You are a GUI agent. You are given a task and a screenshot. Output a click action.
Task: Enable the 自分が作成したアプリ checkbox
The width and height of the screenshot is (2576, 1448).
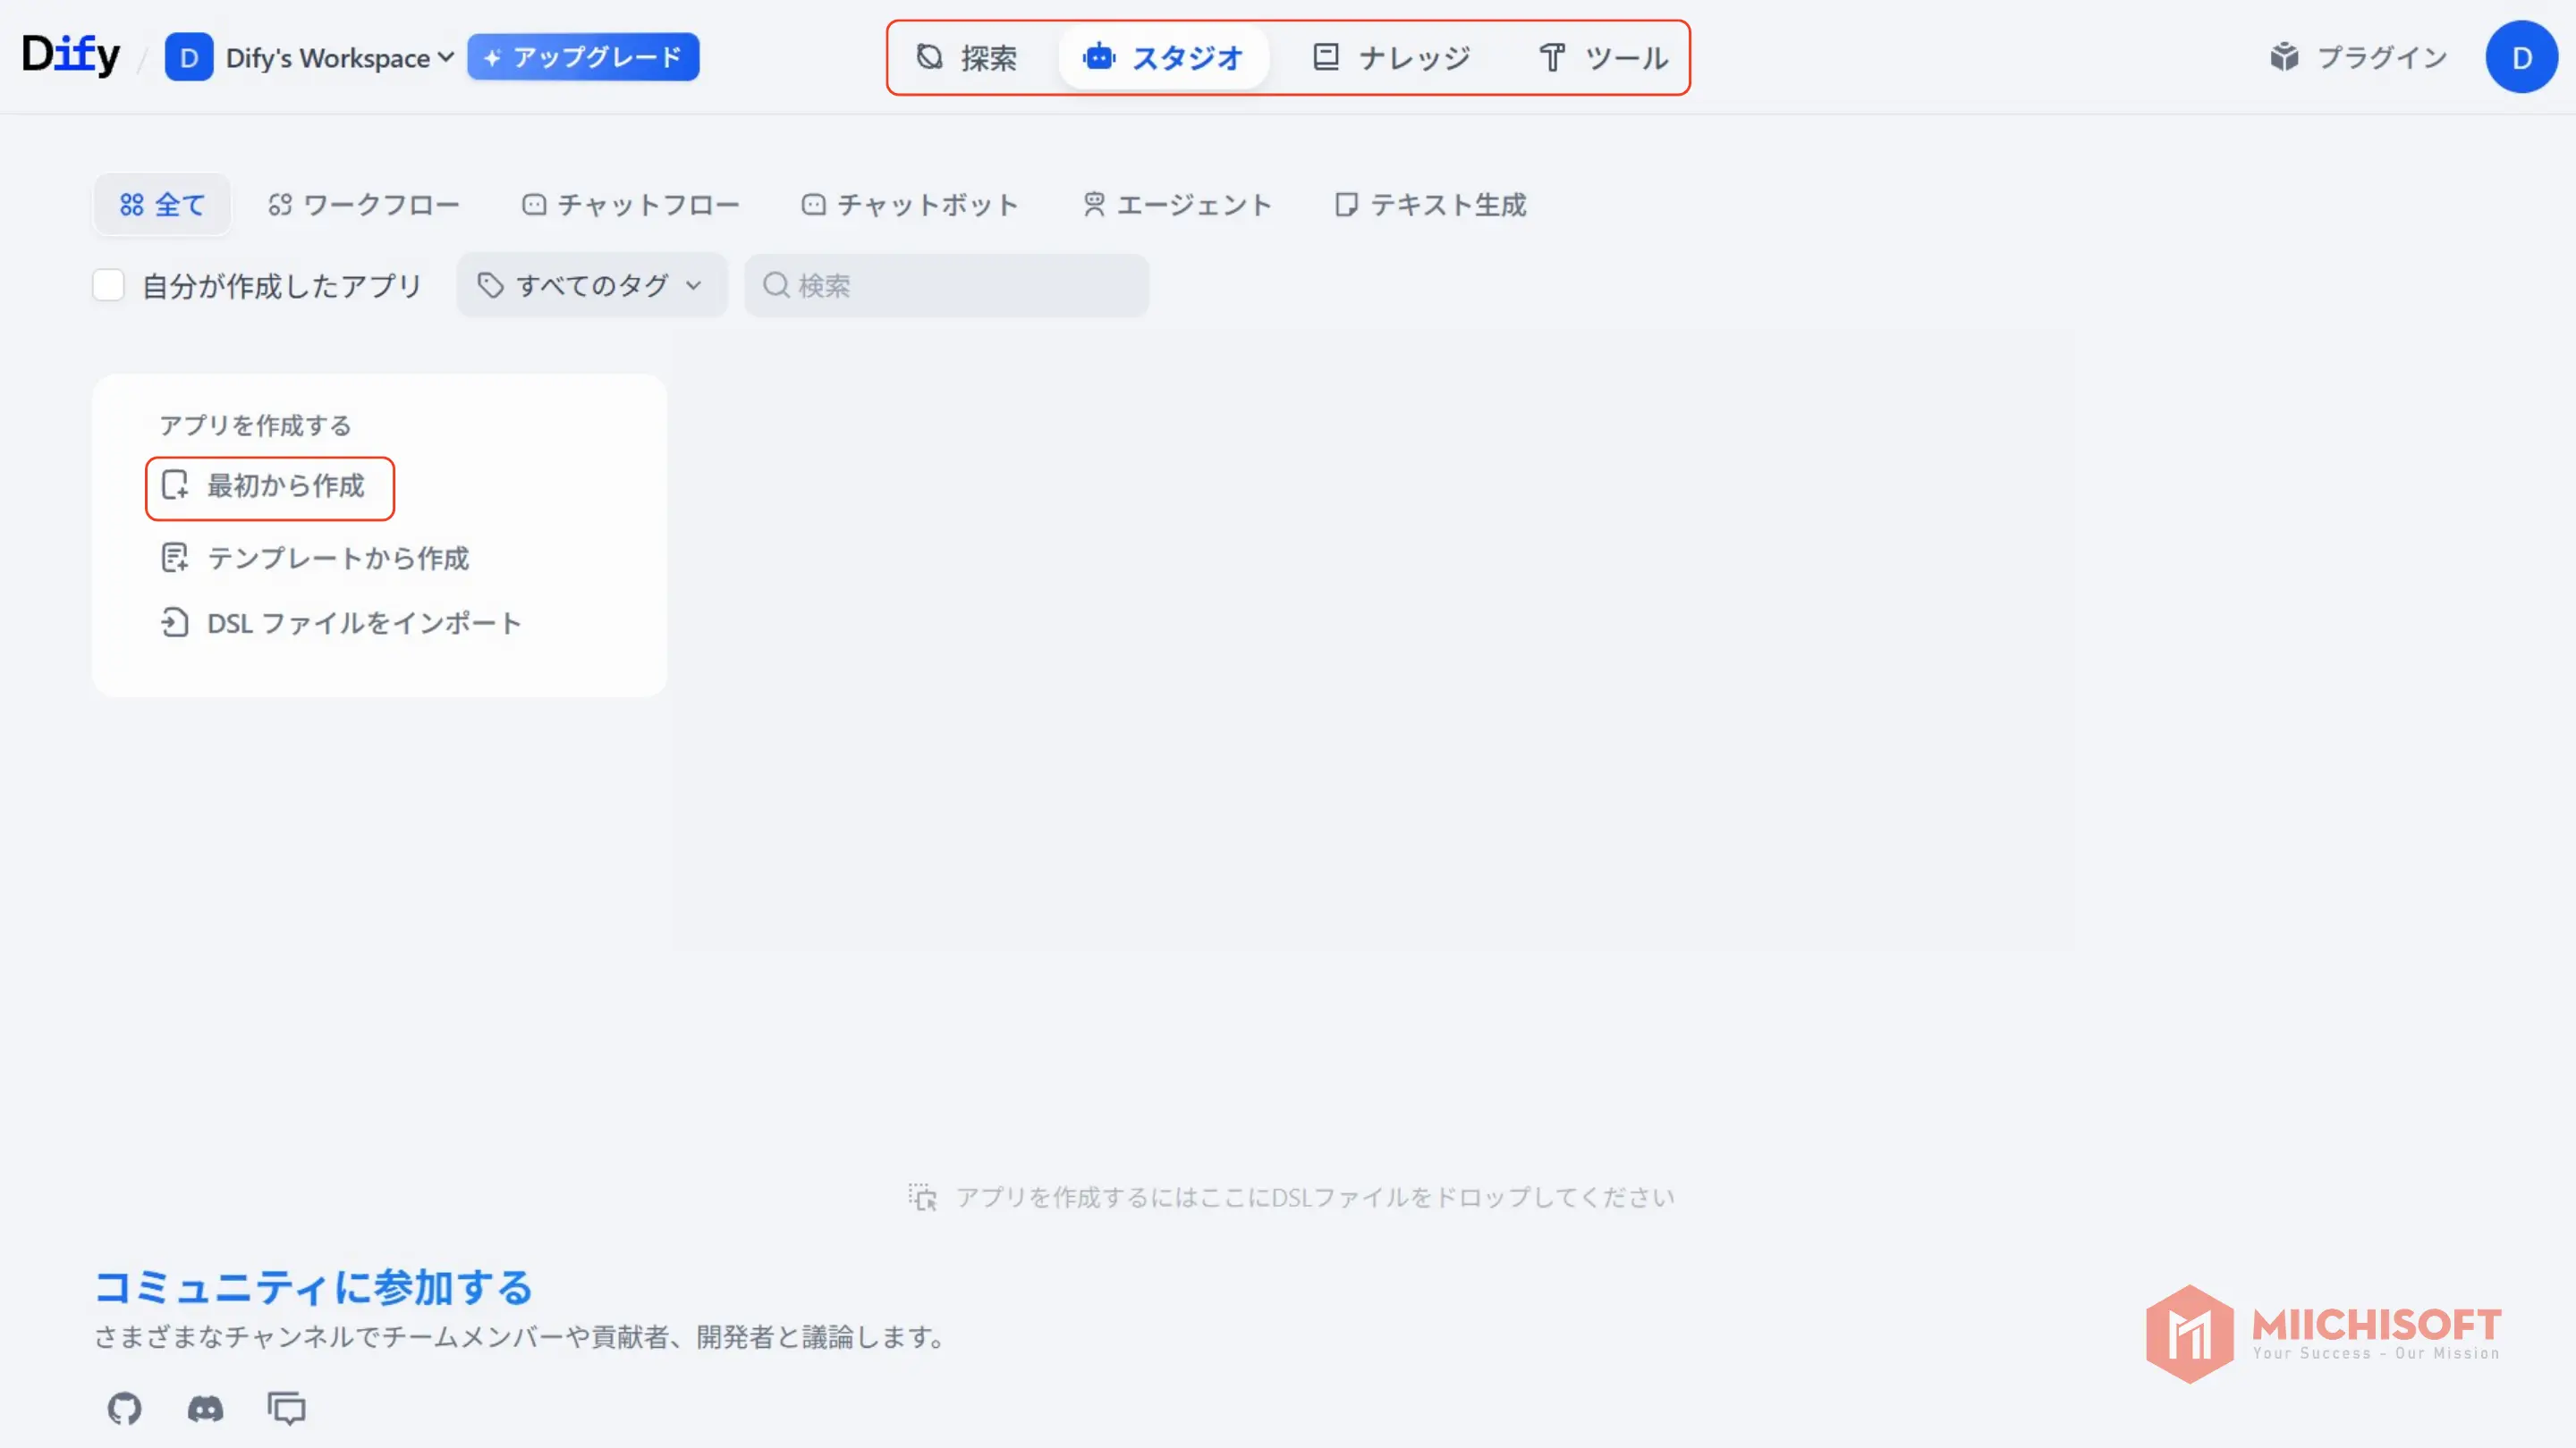point(108,285)
